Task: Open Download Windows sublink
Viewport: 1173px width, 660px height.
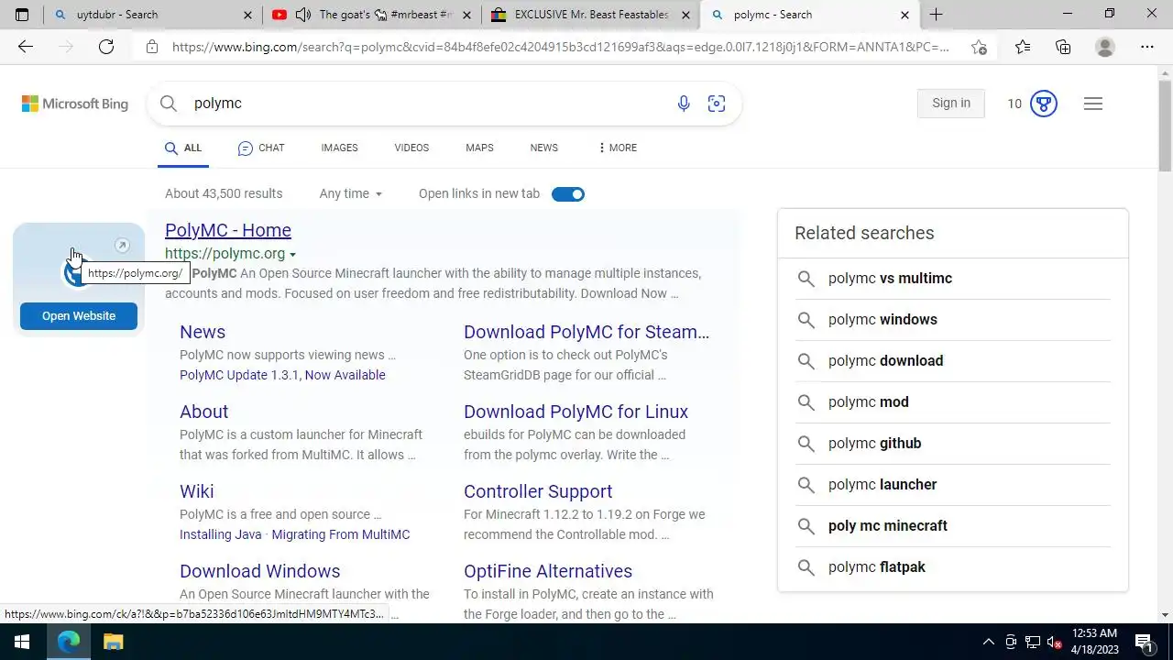Action: click(259, 571)
